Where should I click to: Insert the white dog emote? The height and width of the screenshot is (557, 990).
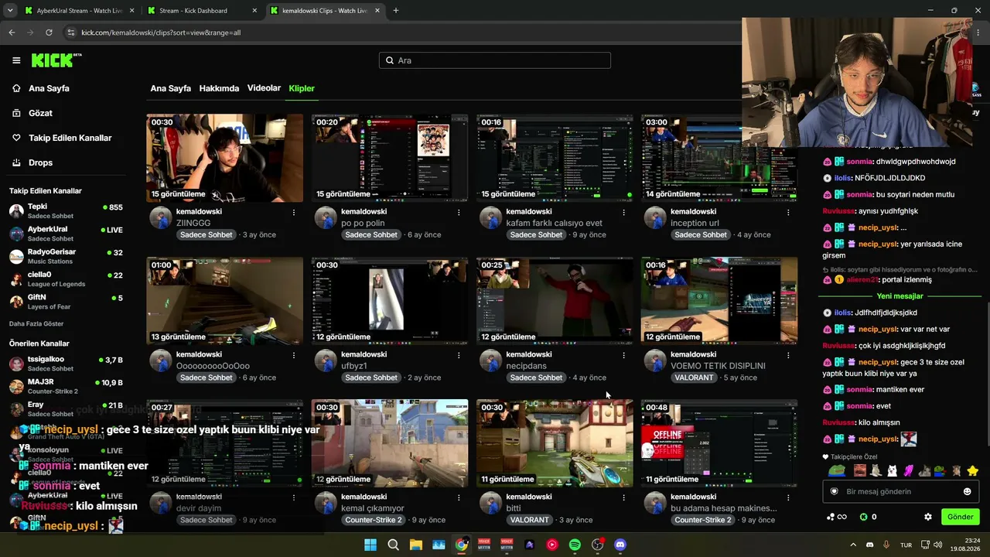pos(892,470)
